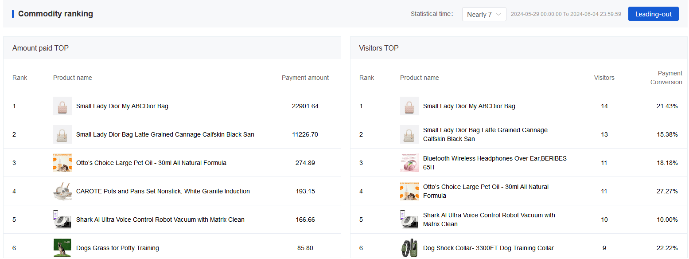Click visitors count 13
Viewport: 689px width, 259px height.
[604, 134]
